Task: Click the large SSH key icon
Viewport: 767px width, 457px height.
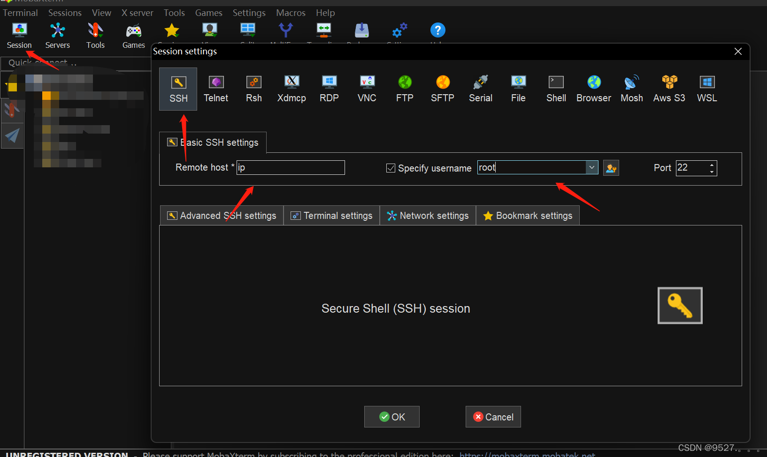Action: point(680,306)
